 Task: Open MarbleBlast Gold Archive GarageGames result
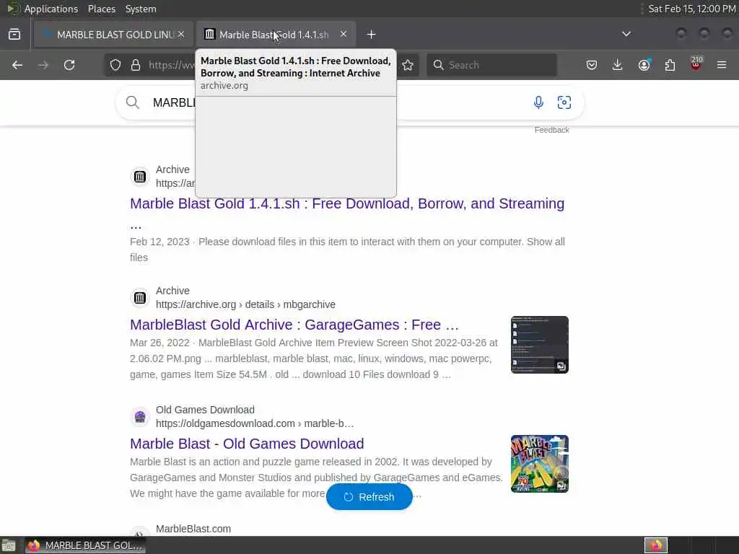[x=294, y=325]
